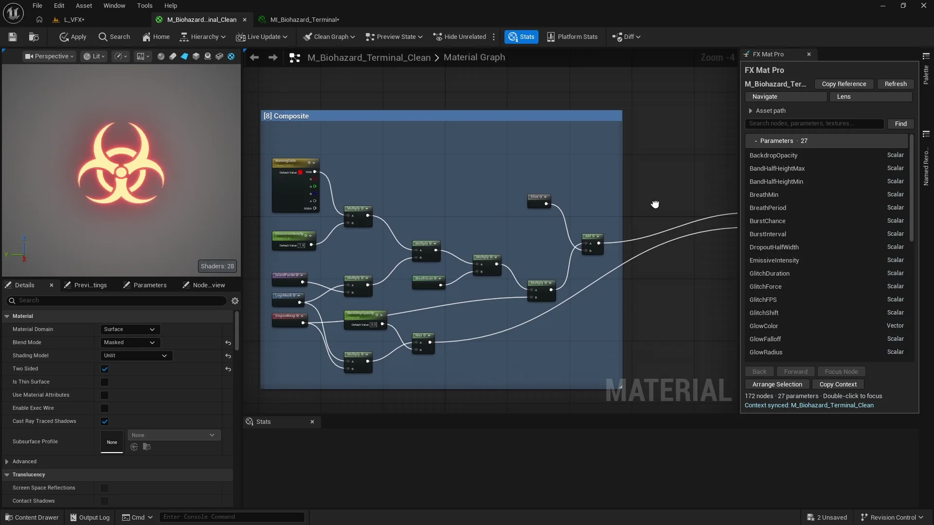Screen dimensions: 934x525
Task: Navigate back in graph history
Action: click(254, 57)
